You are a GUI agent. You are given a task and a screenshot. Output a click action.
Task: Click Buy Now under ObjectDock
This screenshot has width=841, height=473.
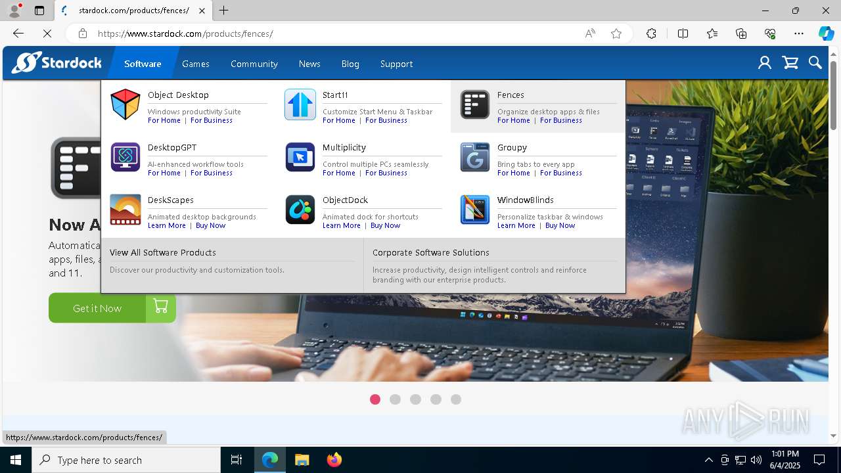point(385,225)
